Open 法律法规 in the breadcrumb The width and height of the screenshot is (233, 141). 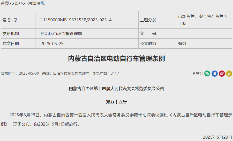tap(36, 3)
